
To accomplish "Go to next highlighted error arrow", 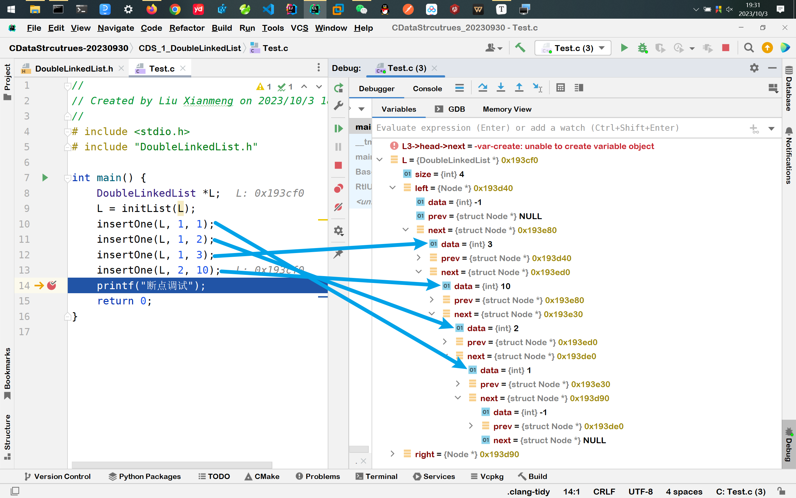I will [319, 87].
